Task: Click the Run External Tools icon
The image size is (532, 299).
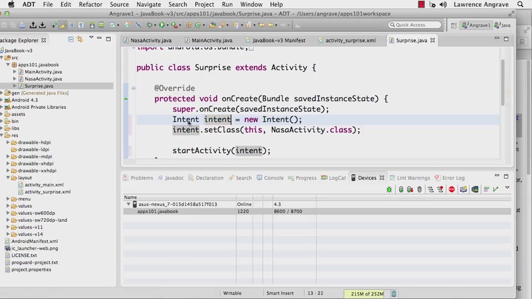Action: tap(174, 25)
